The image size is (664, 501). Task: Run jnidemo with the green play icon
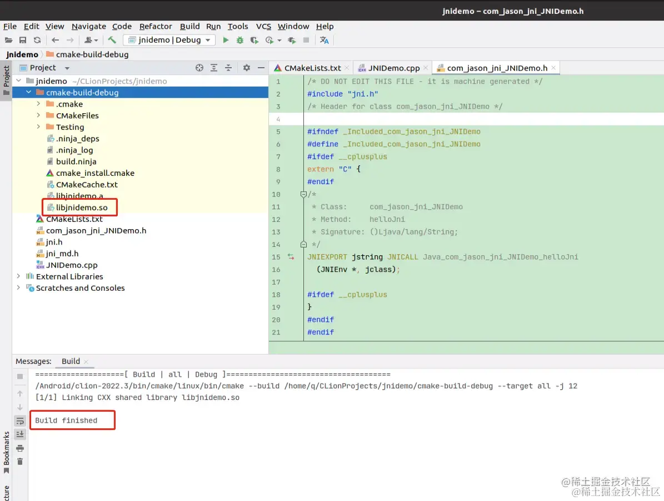pos(226,40)
